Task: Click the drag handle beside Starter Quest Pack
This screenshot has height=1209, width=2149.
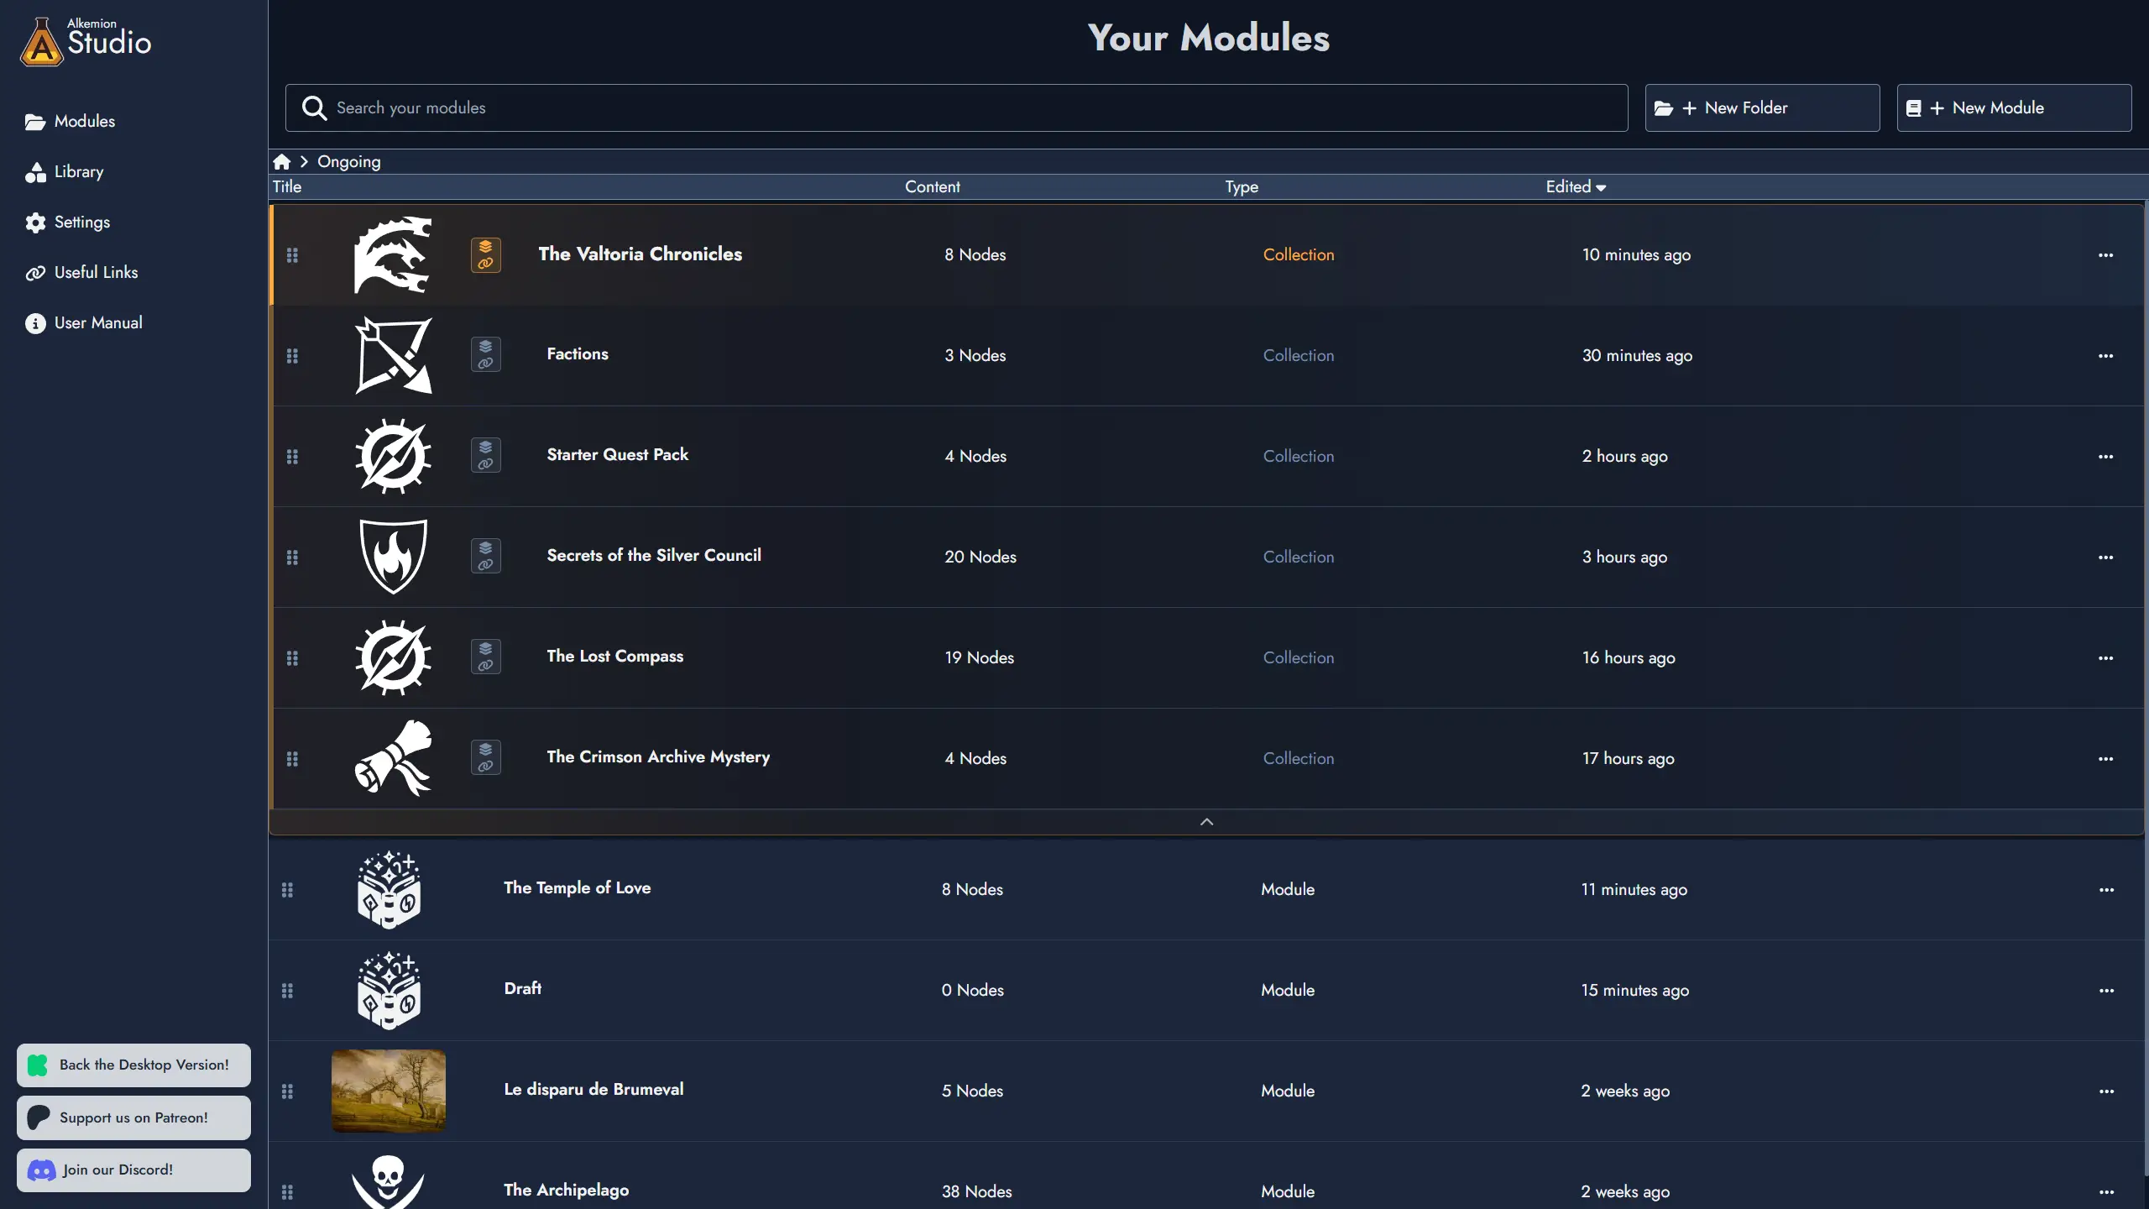Action: (292, 456)
